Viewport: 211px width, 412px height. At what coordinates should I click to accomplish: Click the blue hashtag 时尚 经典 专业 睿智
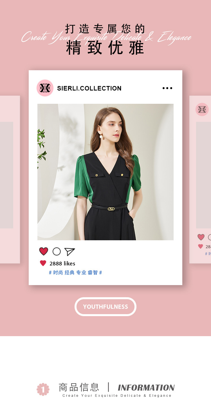coord(75,273)
